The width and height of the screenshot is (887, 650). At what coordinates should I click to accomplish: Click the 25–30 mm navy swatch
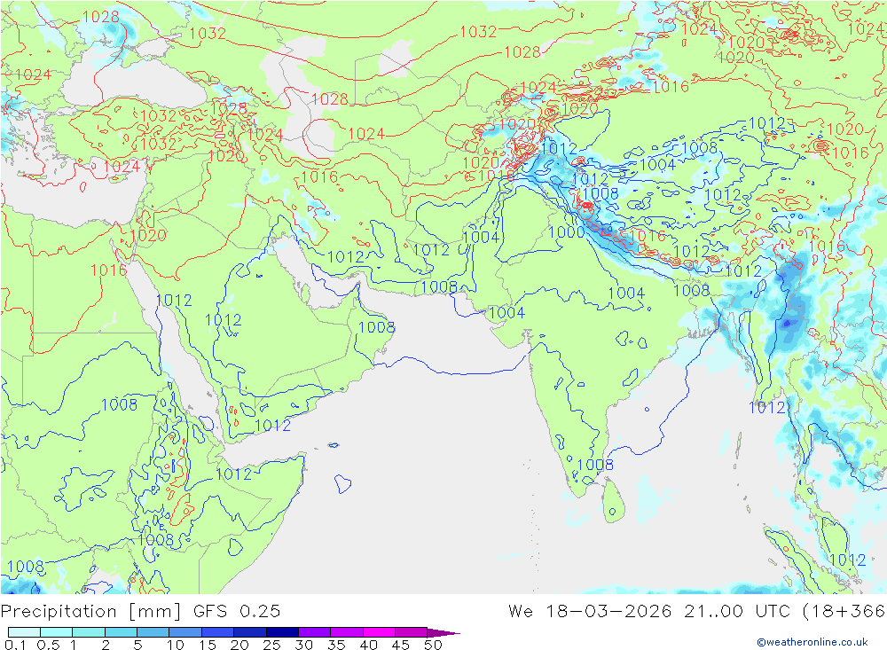[x=282, y=632]
